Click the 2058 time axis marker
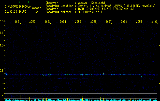The width and height of the screenshot is (160, 101). click(124, 22)
